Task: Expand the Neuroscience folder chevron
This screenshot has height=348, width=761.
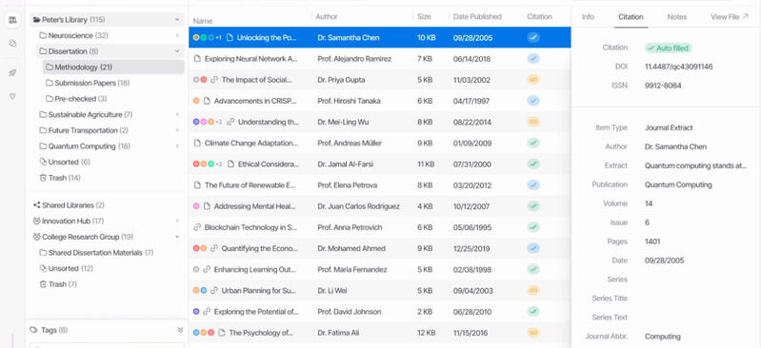Action: click(177, 35)
